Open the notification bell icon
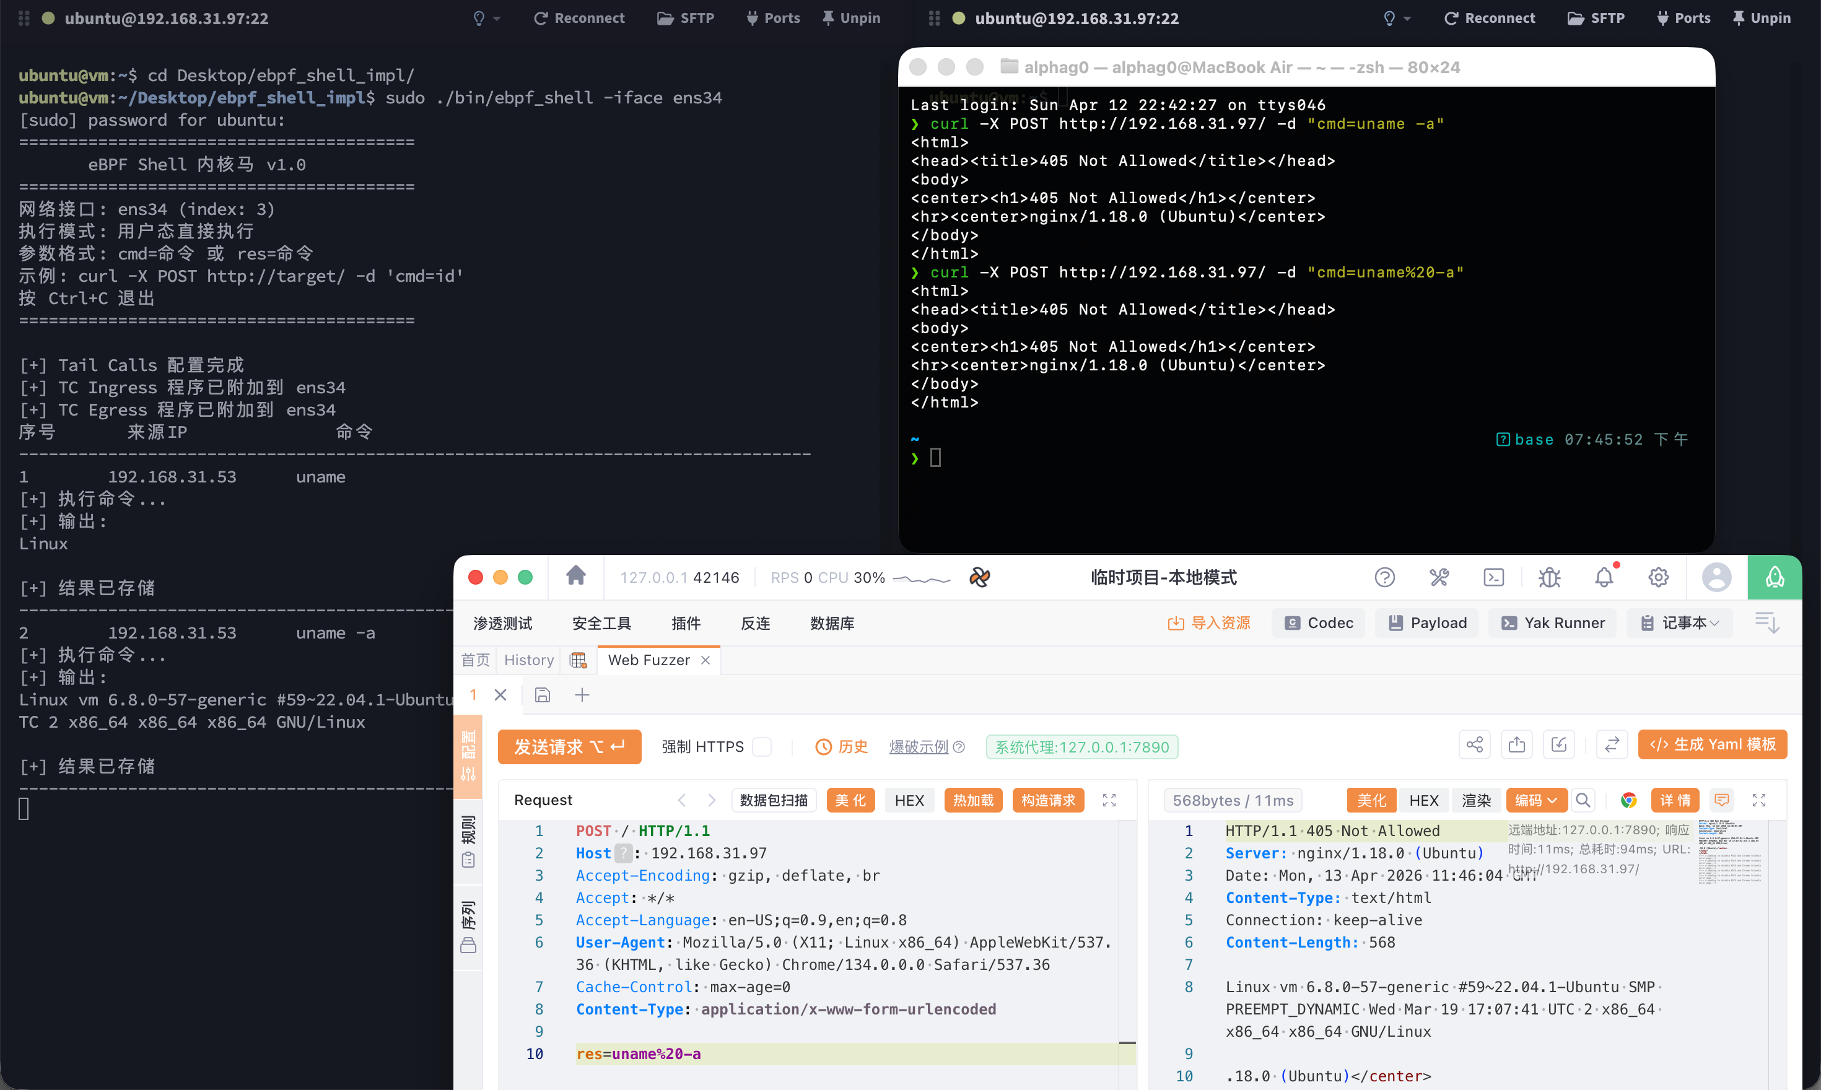Screen dimensions: 1821x1090 (1604, 577)
